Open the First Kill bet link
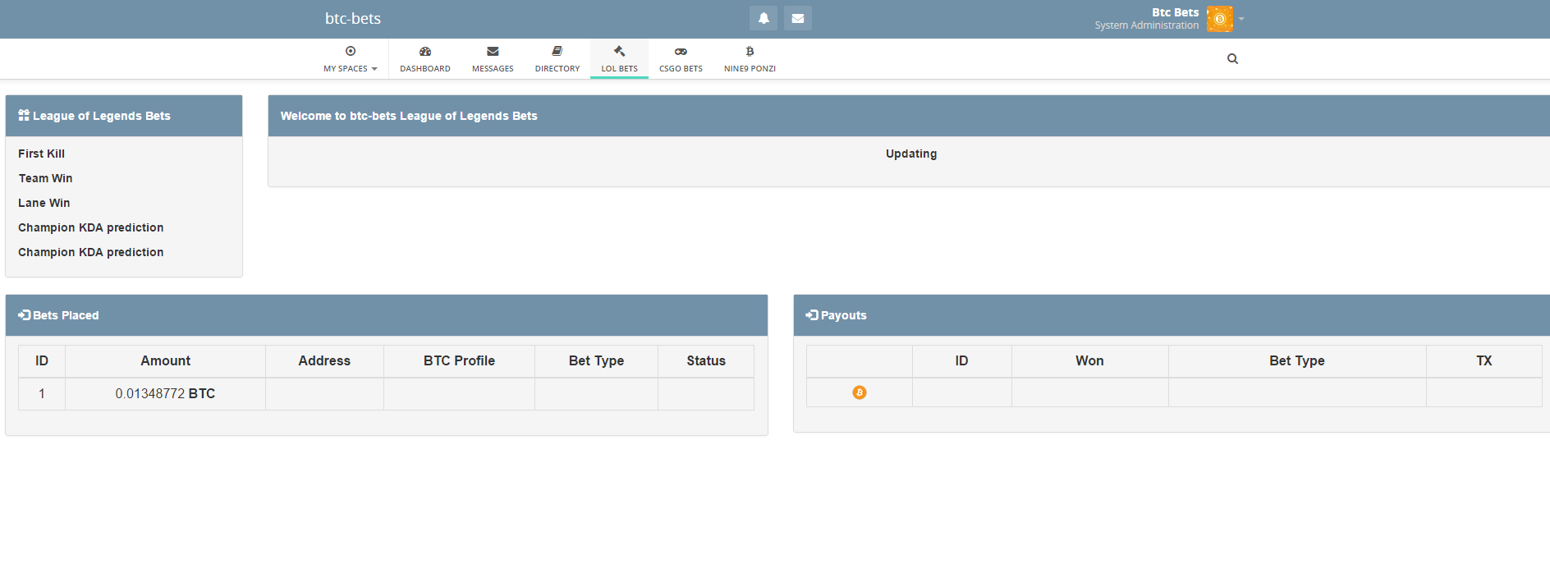The width and height of the screenshot is (1550, 578). click(x=41, y=154)
